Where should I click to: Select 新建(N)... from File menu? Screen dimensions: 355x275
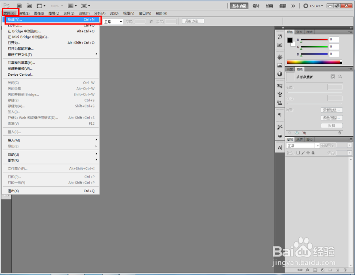[x=51, y=20]
